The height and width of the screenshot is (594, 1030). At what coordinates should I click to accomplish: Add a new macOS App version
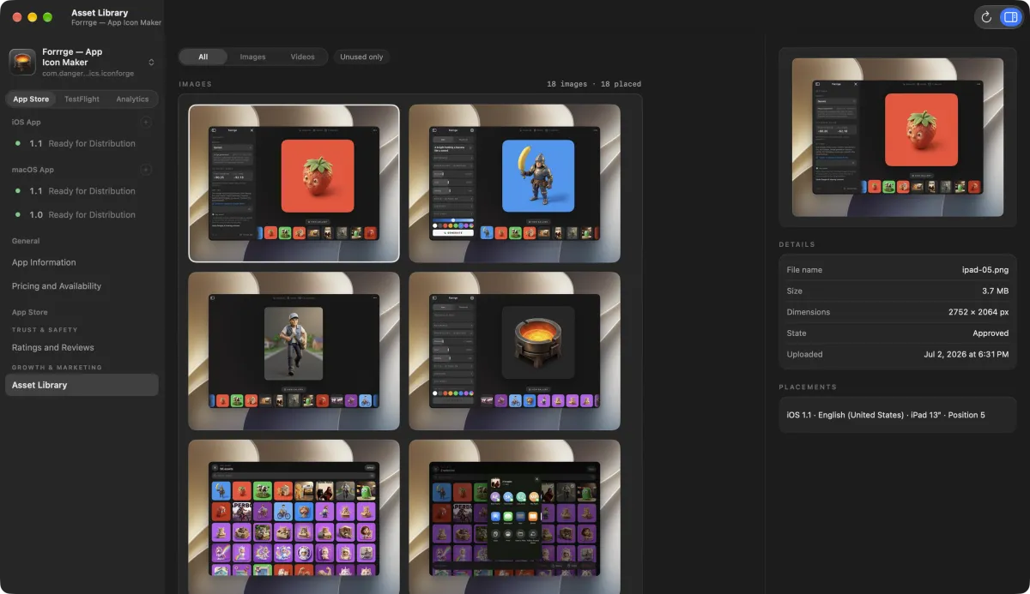[146, 170]
